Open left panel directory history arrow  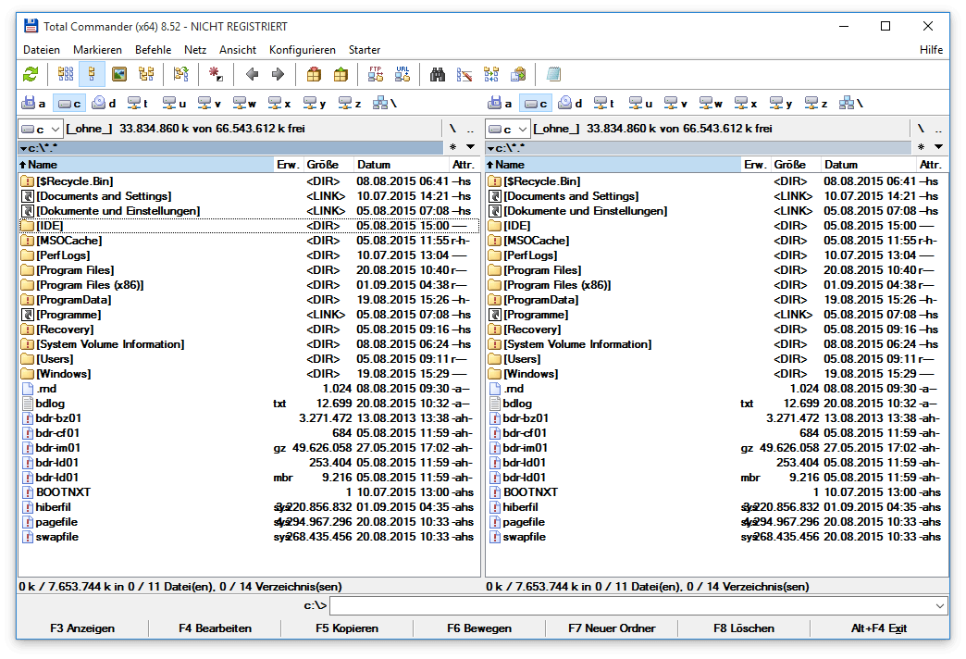[x=471, y=147]
